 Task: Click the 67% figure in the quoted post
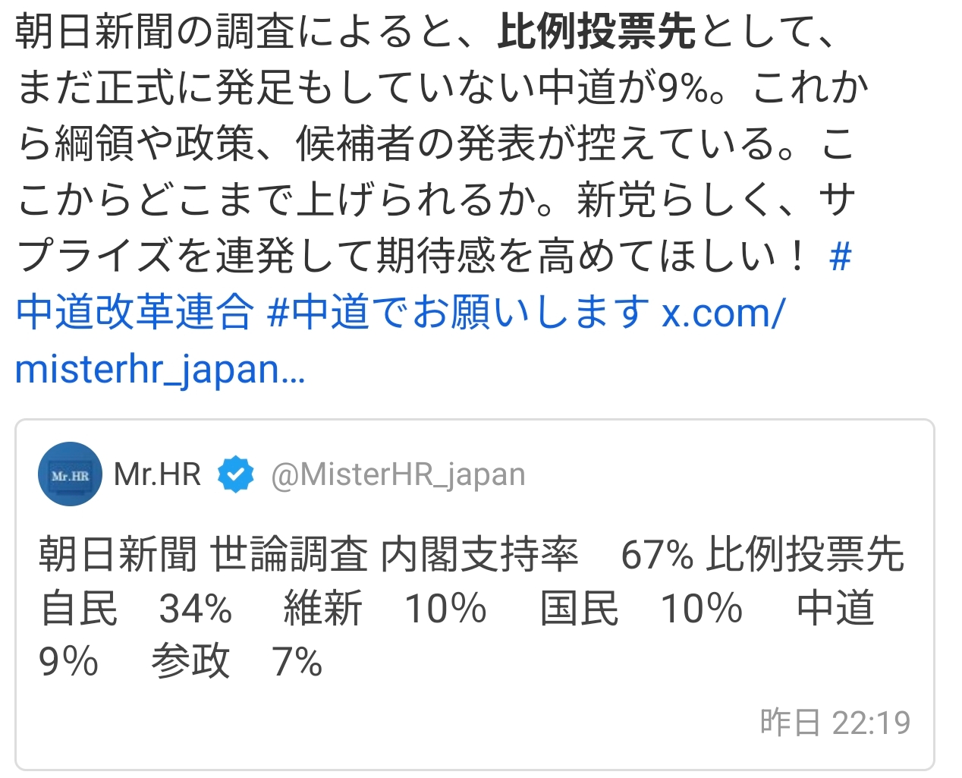pyautogui.click(x=656, y=554)
